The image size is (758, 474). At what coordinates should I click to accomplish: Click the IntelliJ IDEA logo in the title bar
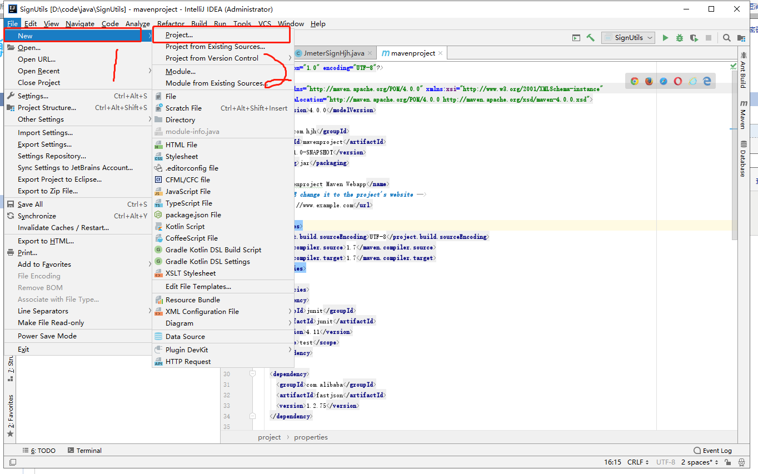(x=12, y=9)
